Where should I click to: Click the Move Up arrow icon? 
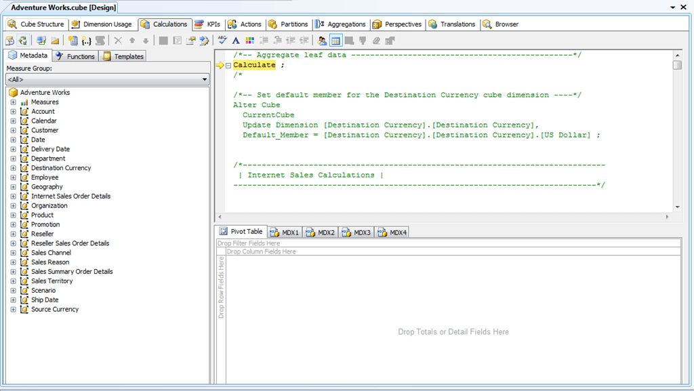[132, 41]
